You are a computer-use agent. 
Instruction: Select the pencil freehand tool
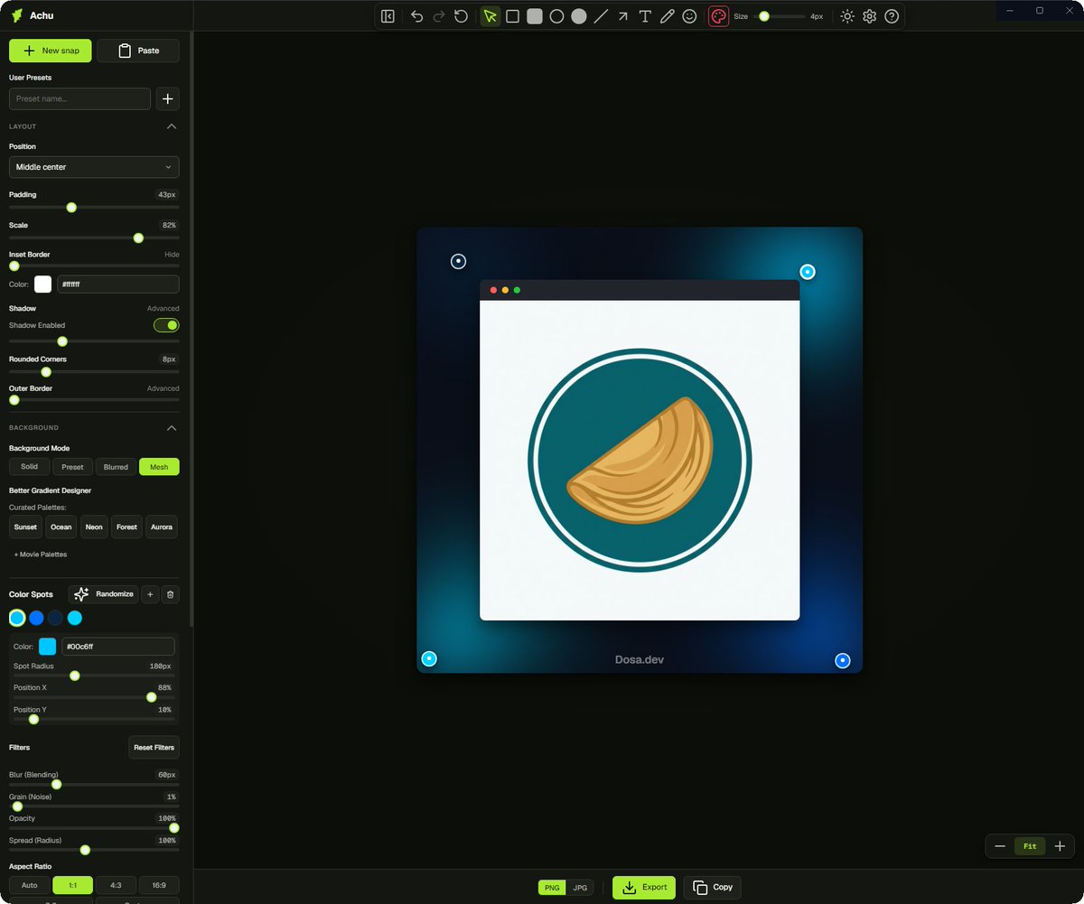click(668, 16)
